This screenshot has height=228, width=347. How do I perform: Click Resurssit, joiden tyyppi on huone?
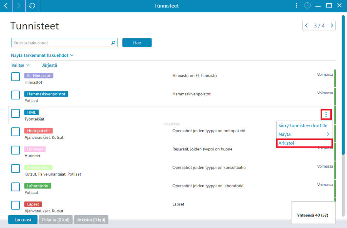202,149
